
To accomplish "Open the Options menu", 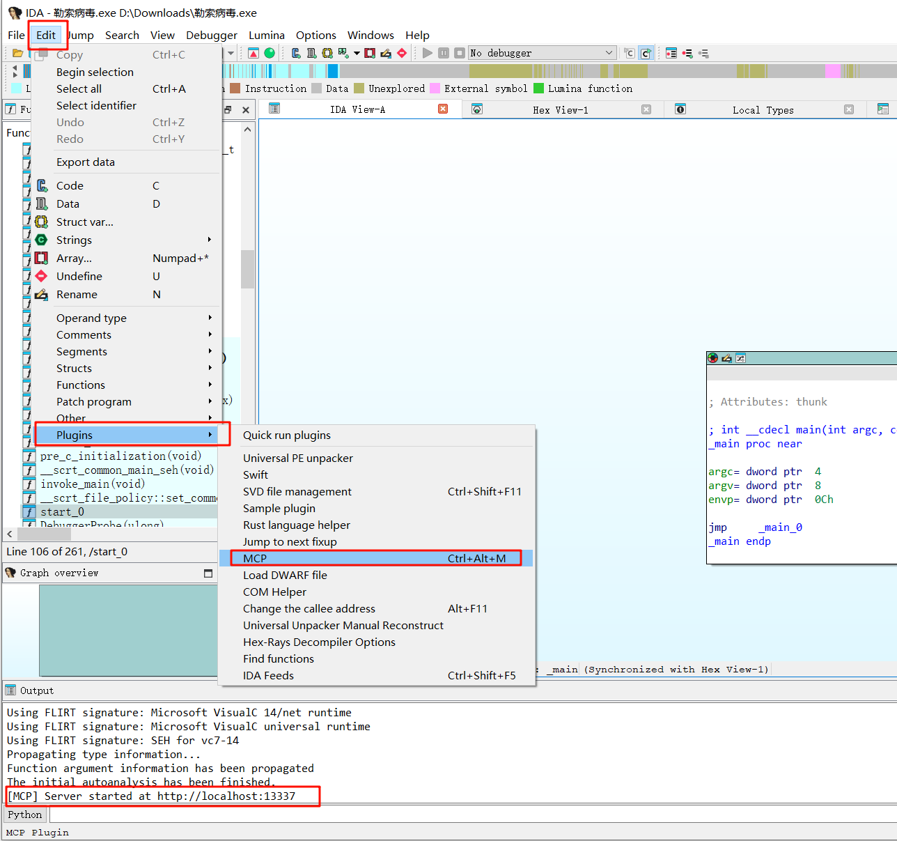I will pos(316,35).
